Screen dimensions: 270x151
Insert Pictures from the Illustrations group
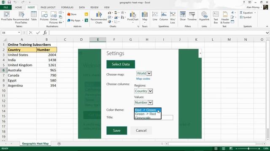(x=44, y=16)
